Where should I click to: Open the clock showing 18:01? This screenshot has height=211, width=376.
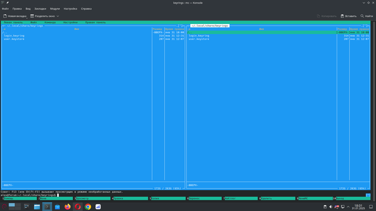pos(358,207)
